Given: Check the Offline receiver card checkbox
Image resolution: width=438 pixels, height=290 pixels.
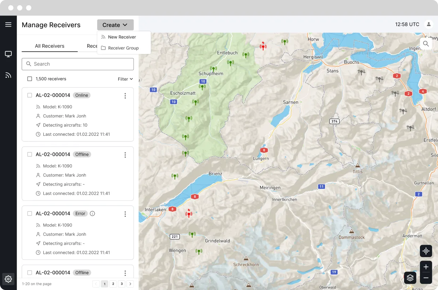Looking at the screenshot, I should 29,154.
